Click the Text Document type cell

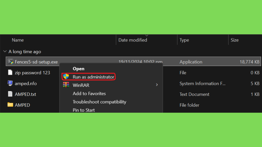point(194,94)
